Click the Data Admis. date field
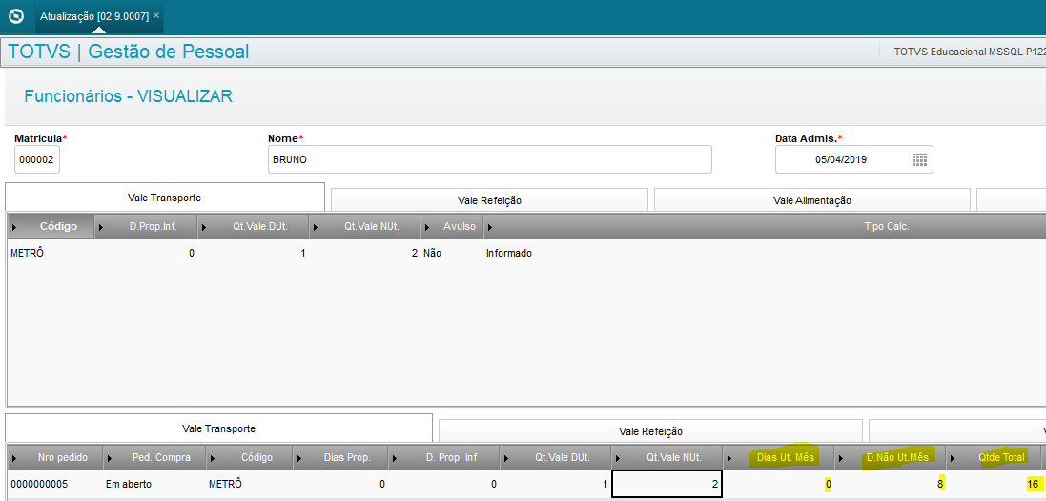Viewport: 1046px width, 501px height. point(854,159)
